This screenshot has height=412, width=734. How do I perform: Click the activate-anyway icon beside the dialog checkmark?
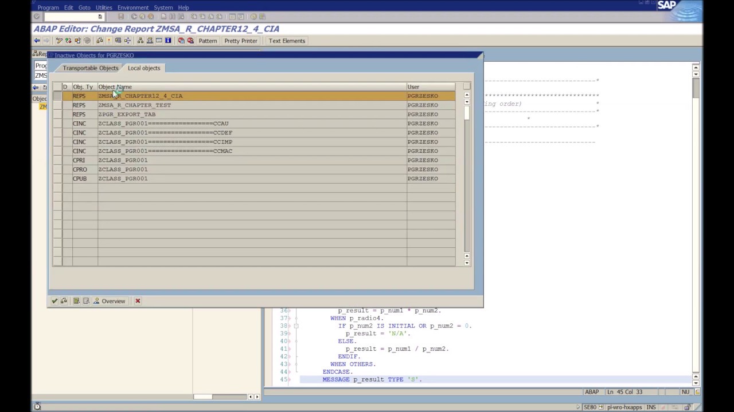coord(64,301)
